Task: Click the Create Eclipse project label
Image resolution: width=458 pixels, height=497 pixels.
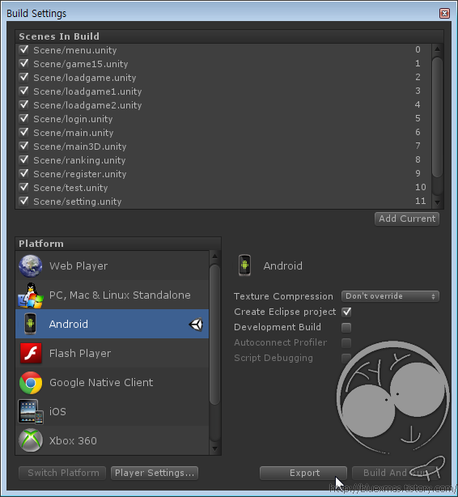Action: pos(285,312)
